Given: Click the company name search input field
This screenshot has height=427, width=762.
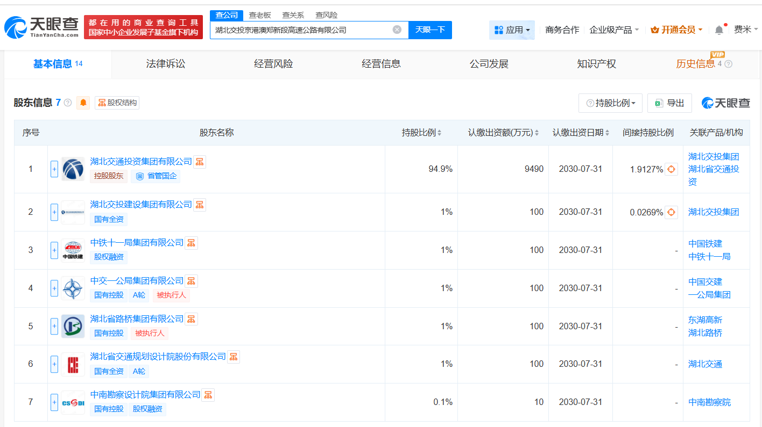Looking at the screenshot, I should pos(301,30).
